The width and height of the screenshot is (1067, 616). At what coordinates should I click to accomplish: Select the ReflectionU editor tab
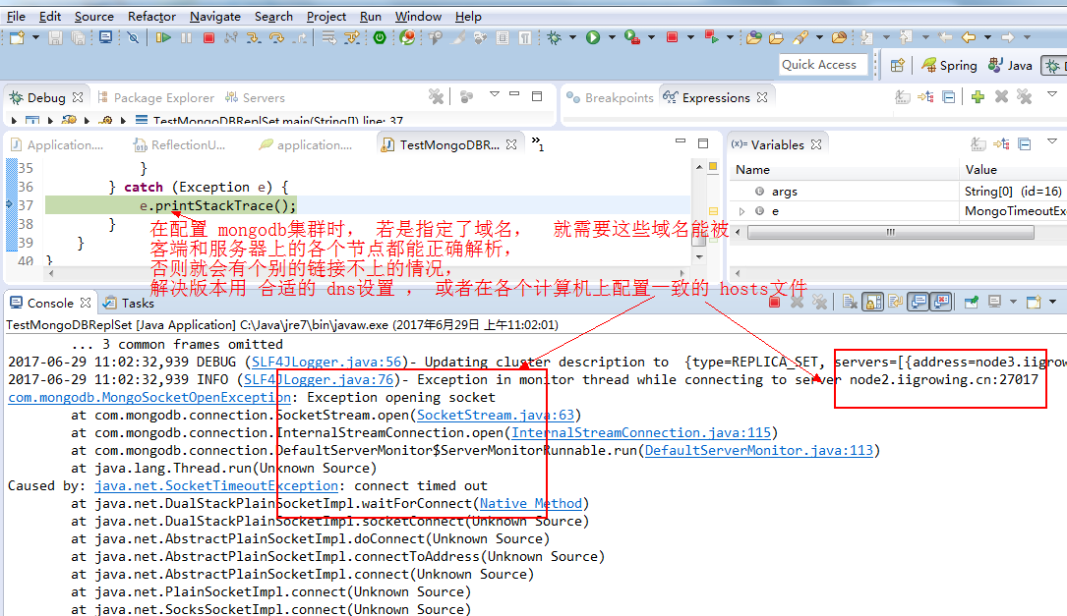tap(180, 144)
